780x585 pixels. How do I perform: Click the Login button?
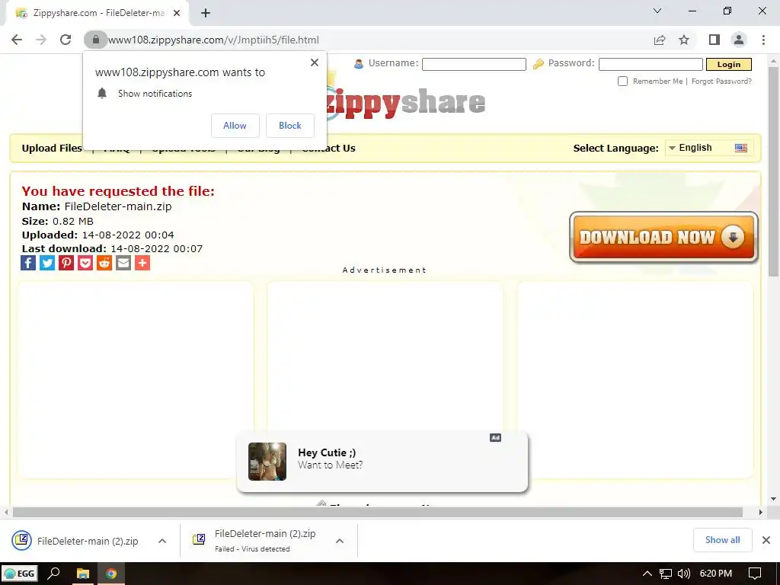click(729, 64)
